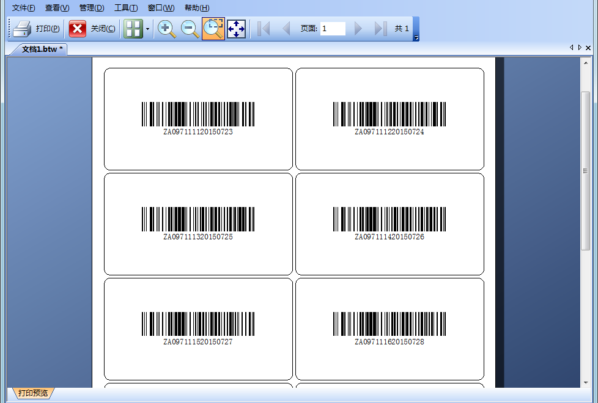Zoom out with the minus magnifier
Image resolution: width=598 pixels, height=403 pixels.
(190, 29)
